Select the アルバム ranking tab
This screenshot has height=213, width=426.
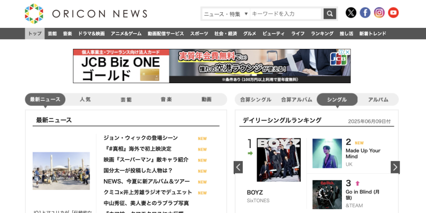[x=378, y=100]
